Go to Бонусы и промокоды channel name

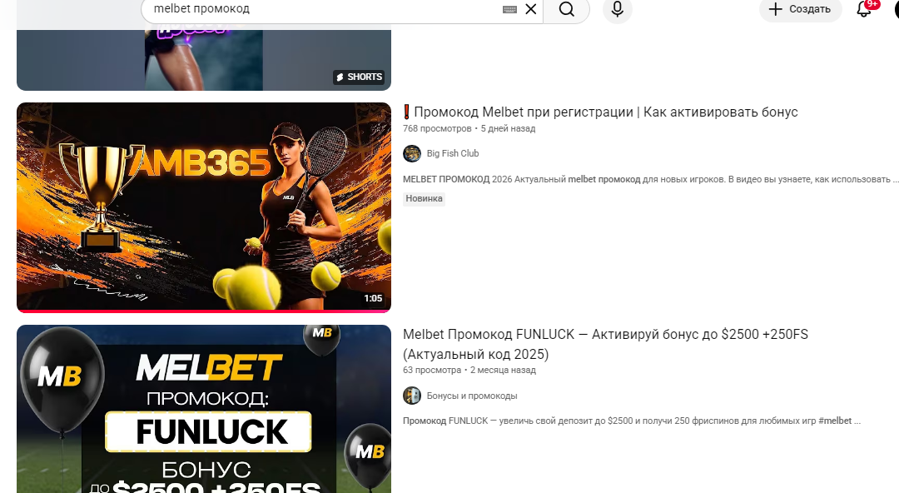coord(472,396)
